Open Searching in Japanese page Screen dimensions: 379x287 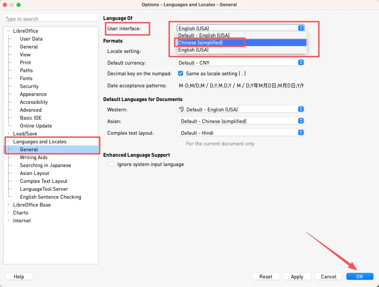[45, 165]
